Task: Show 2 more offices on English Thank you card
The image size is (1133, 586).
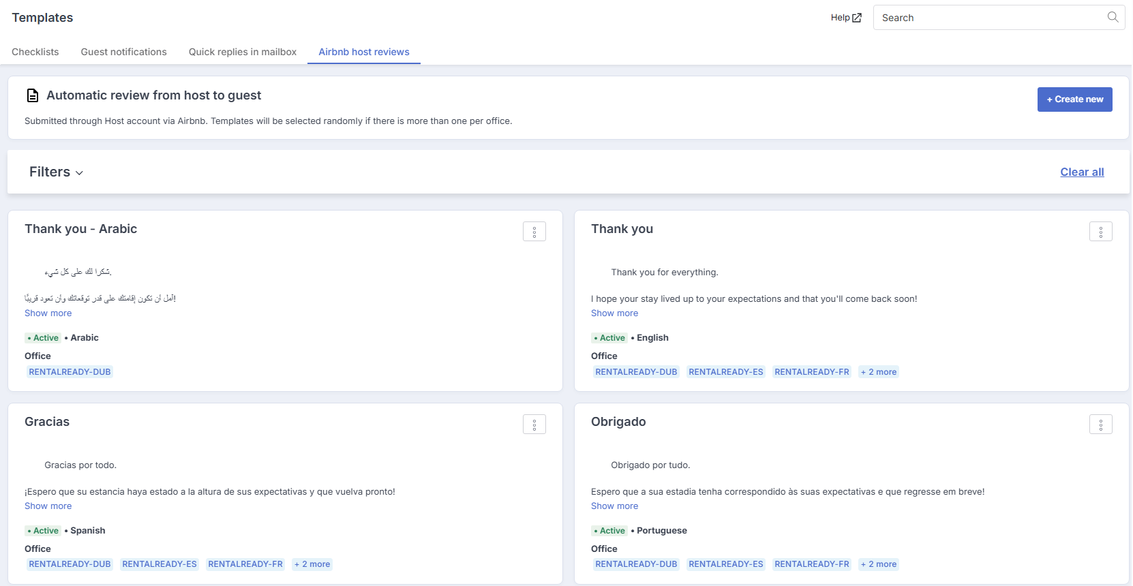Action: pos(879,372)
